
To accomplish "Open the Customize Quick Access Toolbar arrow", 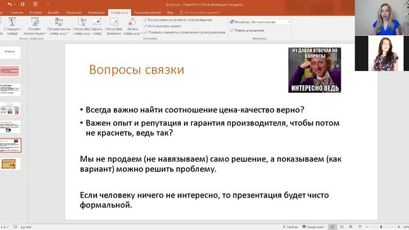I will (48, 4).
